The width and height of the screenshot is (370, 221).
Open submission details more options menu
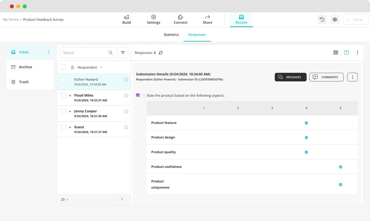(x=352, y=77)
